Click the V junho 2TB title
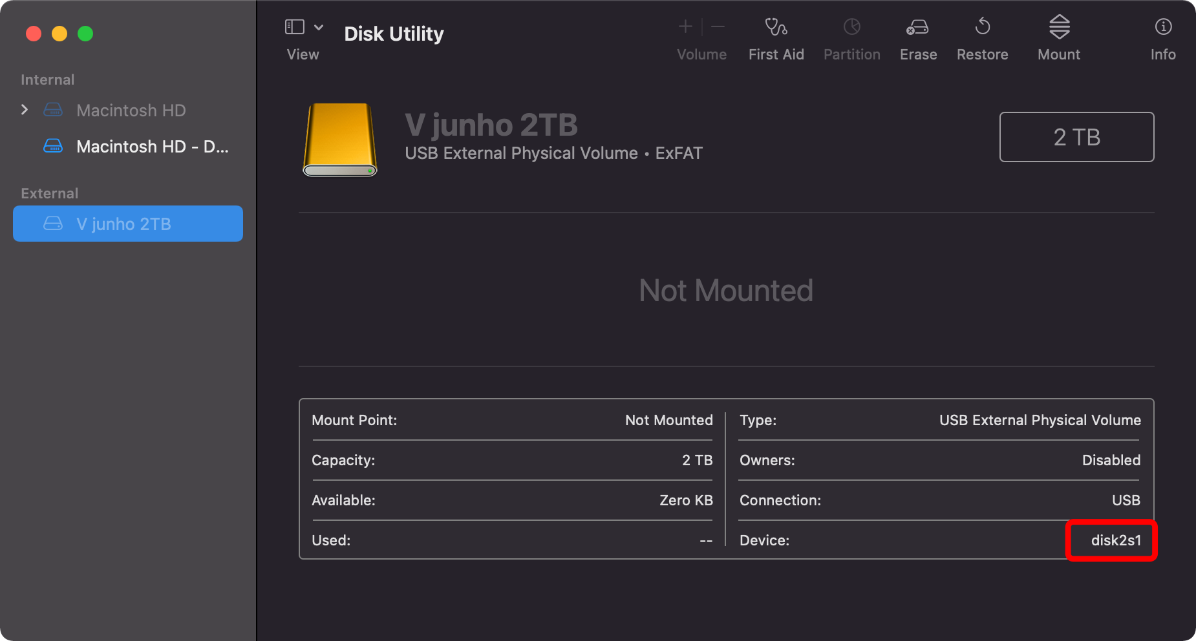The height and width of the screenshot is (641, 1196). pos(491,125)
